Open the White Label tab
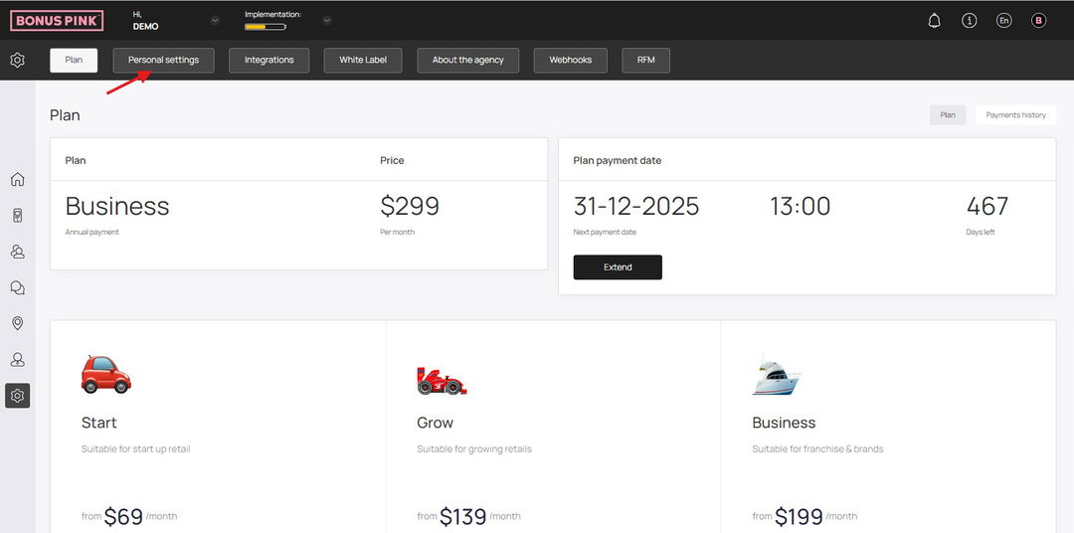1074x533 pixels. pos(363,61)
